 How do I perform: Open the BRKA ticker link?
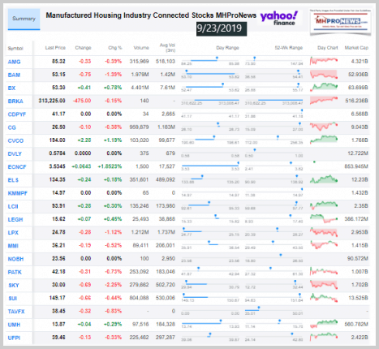(x=15, y=101)
